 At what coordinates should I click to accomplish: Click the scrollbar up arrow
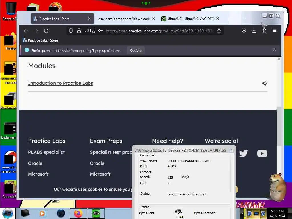(279, 59)
